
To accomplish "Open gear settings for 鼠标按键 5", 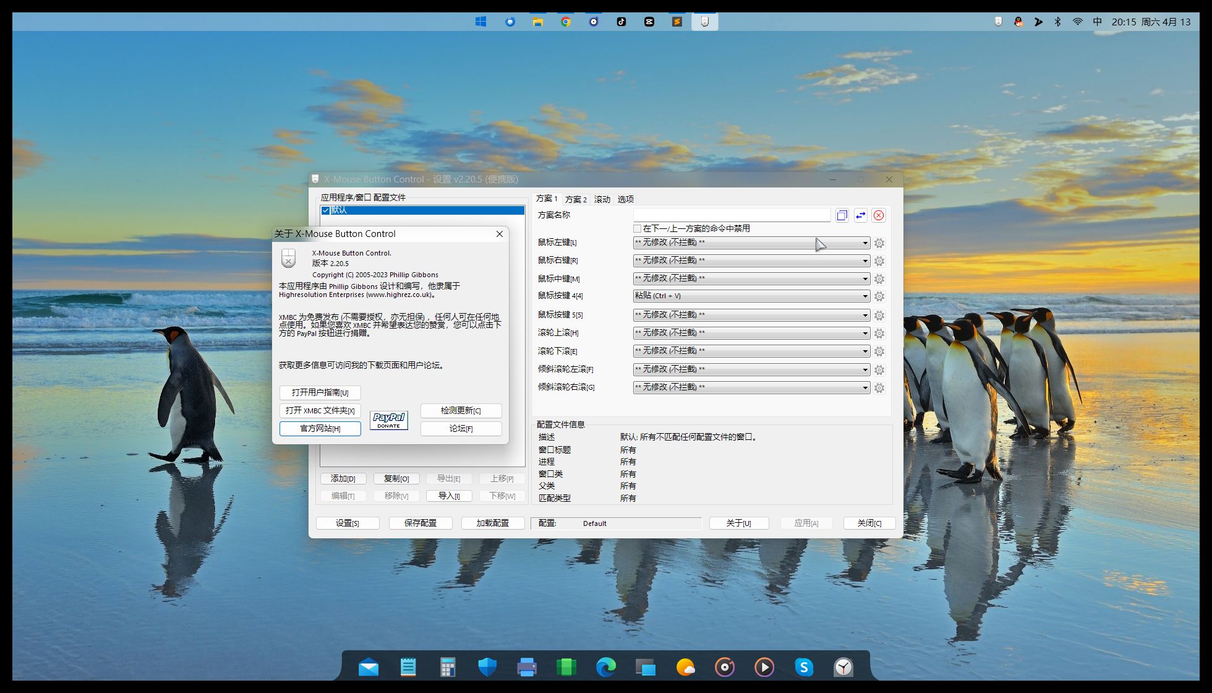I will point(879,316).
